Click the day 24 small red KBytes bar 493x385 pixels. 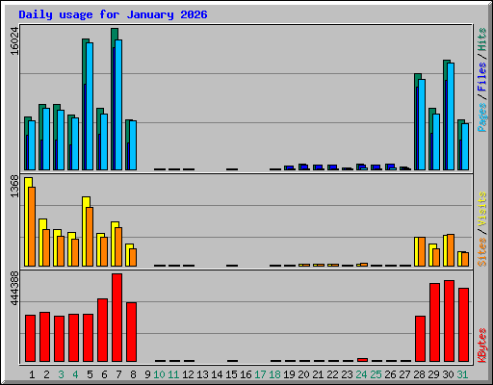pyautogui.click(x=362, y=360)
